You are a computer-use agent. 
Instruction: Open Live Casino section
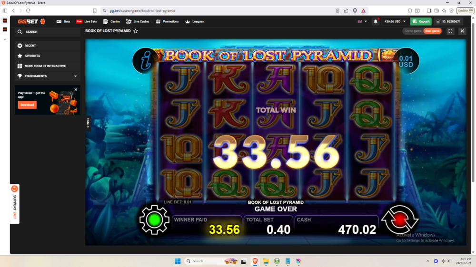[138, 21]
